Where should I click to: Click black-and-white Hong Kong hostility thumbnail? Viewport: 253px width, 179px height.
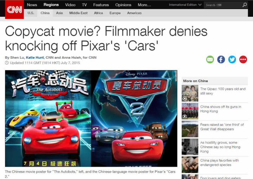(190, 147)
